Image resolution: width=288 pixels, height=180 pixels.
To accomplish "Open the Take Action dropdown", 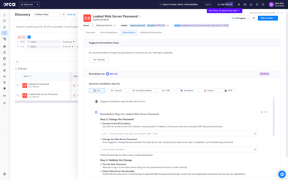I will [268, 18].
